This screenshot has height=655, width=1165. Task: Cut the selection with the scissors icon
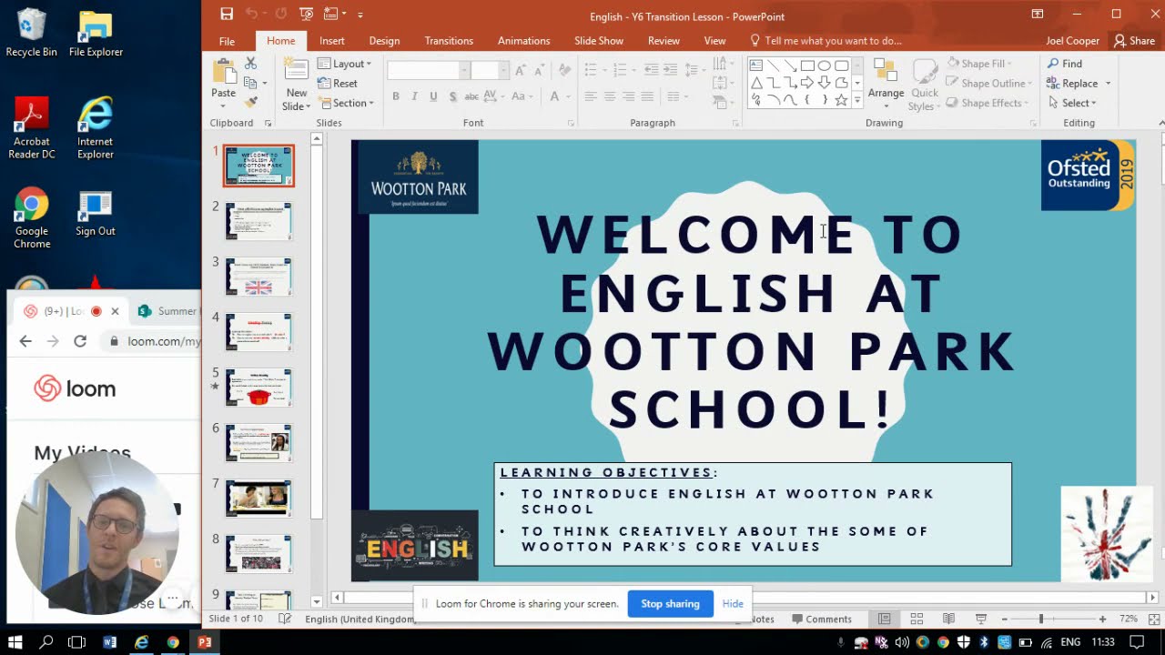250,64
